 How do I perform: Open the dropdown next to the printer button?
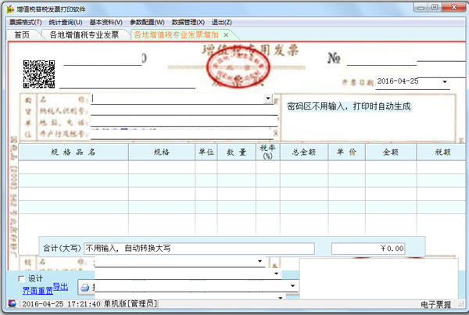292,285
